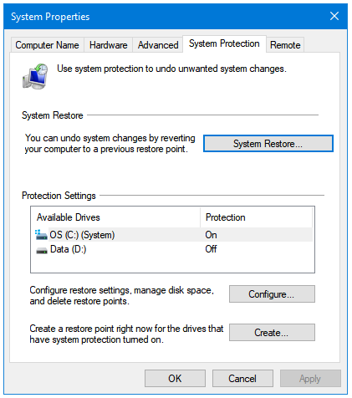Viewport: 352px width, 398px height.
Task: Select the OS (C:) drive icon
Action: pos(41,235)
